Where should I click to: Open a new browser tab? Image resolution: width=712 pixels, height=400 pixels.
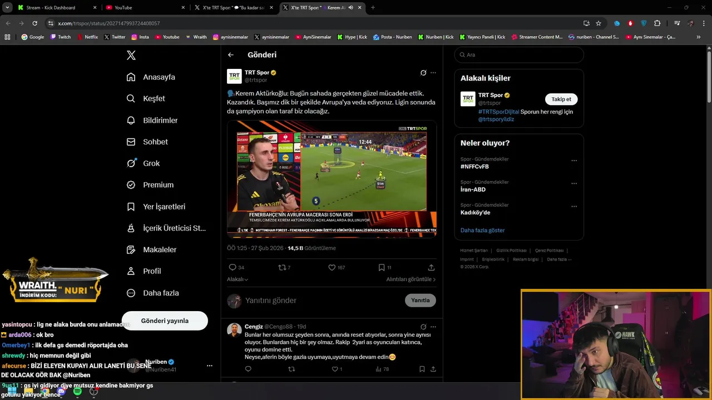coord(373,8)
